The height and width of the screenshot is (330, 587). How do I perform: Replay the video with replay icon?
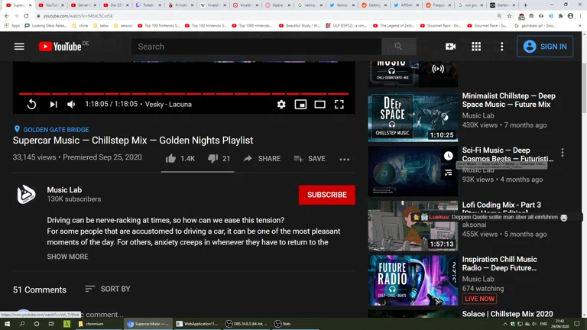(32, 105)
